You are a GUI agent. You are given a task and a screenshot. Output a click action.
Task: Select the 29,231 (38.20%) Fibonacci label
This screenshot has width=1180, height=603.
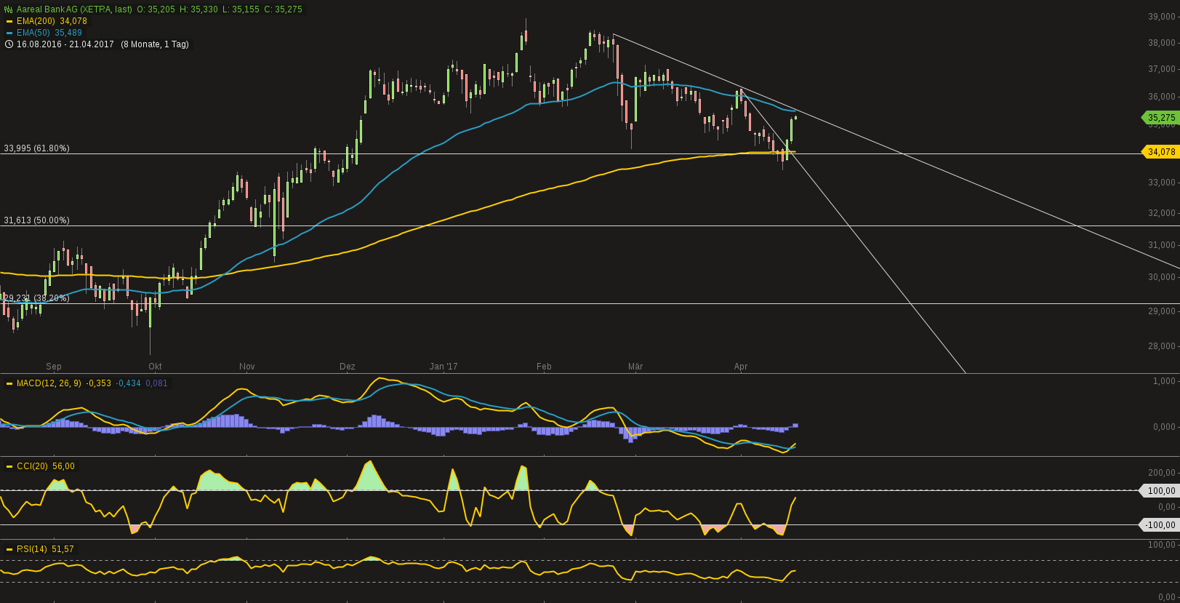[x=37, y=298]
